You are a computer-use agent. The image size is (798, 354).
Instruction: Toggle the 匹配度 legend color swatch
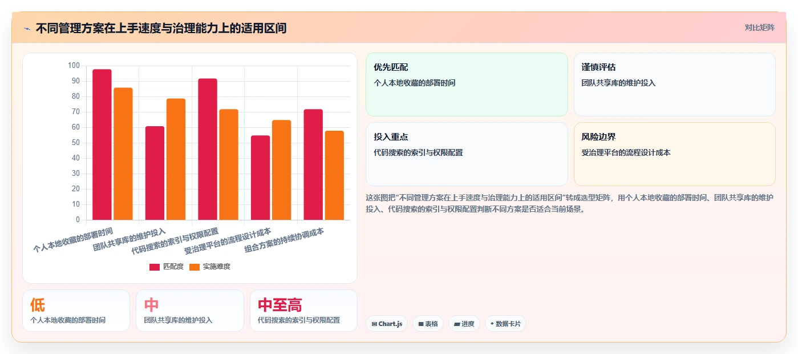[155, 267]
